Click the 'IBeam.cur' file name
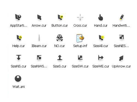Viewport: 137px width, 102px height. pos(39,46)
